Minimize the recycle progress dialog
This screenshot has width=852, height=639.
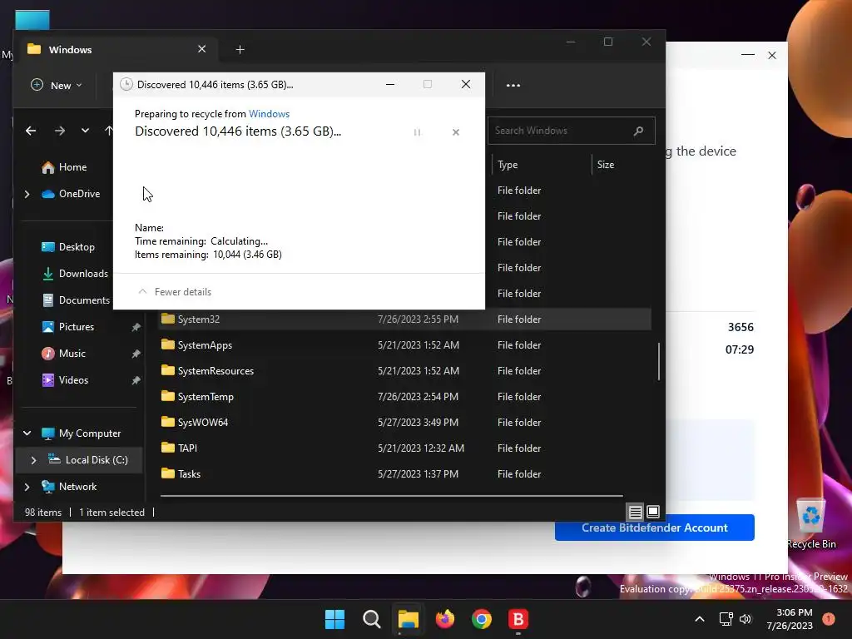tap(390, 84)
